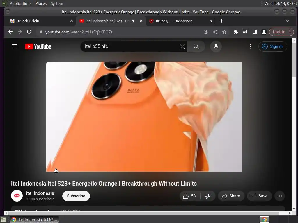Navigate back with browser back arrow
The height and width of the screenshot is (223, 298).
10,32
